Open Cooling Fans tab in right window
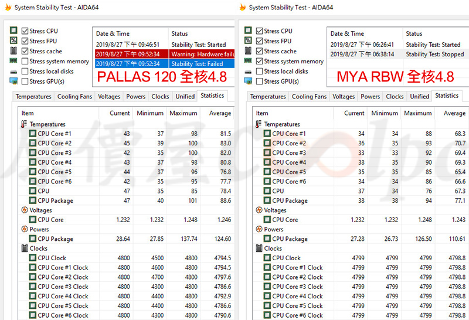The height and width of the screenshot is (320, 469). click(x=310, y=97)
